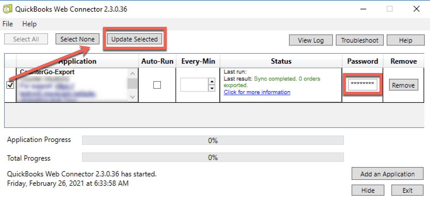Viewport: 430px width, 198px height.
Task: Click the Total Progress bar
Action: tap(213, 157)
